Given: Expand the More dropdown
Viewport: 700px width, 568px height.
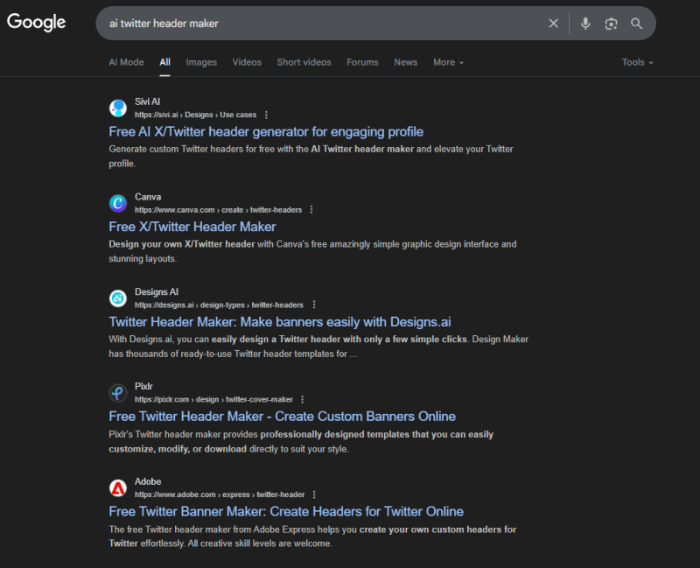Looking at the screenshot, I should click(448, 62).
